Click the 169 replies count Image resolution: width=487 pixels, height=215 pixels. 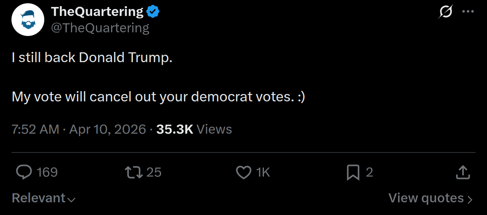point(47,172)
